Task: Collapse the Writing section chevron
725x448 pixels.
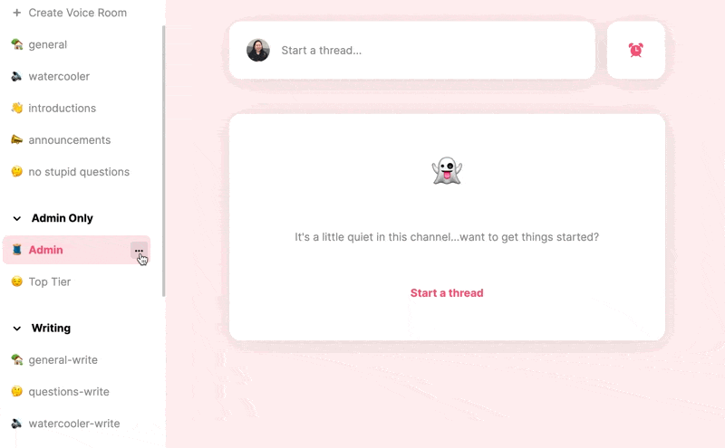Action: pyautogui.click(x=17, y=329)
